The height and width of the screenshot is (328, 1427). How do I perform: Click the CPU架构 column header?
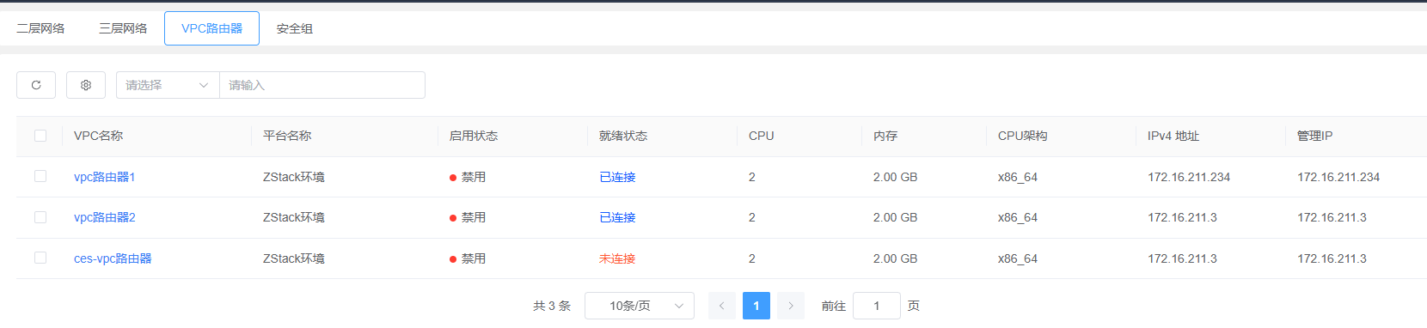pos(1023,136)
